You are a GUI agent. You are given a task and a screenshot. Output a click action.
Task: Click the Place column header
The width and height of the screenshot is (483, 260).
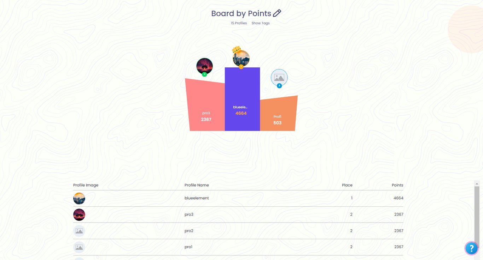click(x=347, y=185)
